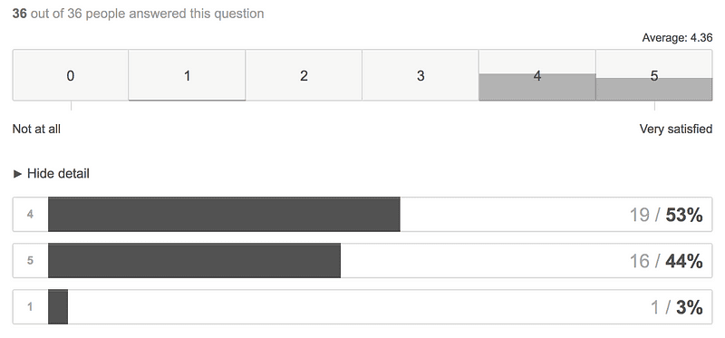Select rating cell 3 in the scale
The height and width of the screenshot is (338, 725).
[420, 75]
